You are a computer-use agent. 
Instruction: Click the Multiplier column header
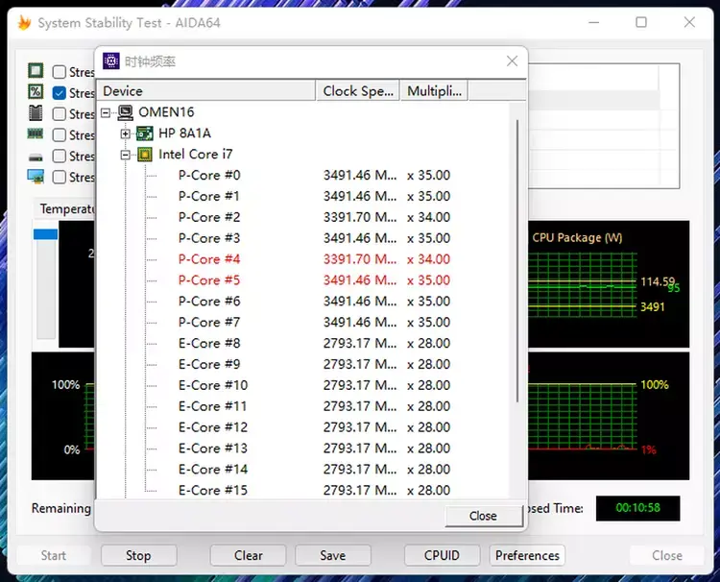point(434,91)
